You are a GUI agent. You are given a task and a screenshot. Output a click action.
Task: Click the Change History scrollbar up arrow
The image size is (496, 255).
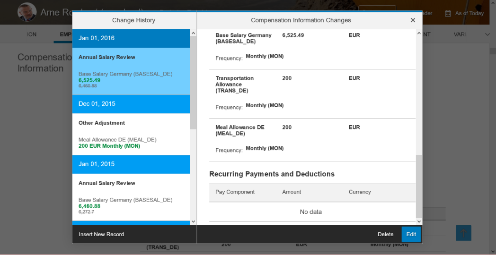pos(193,32)
